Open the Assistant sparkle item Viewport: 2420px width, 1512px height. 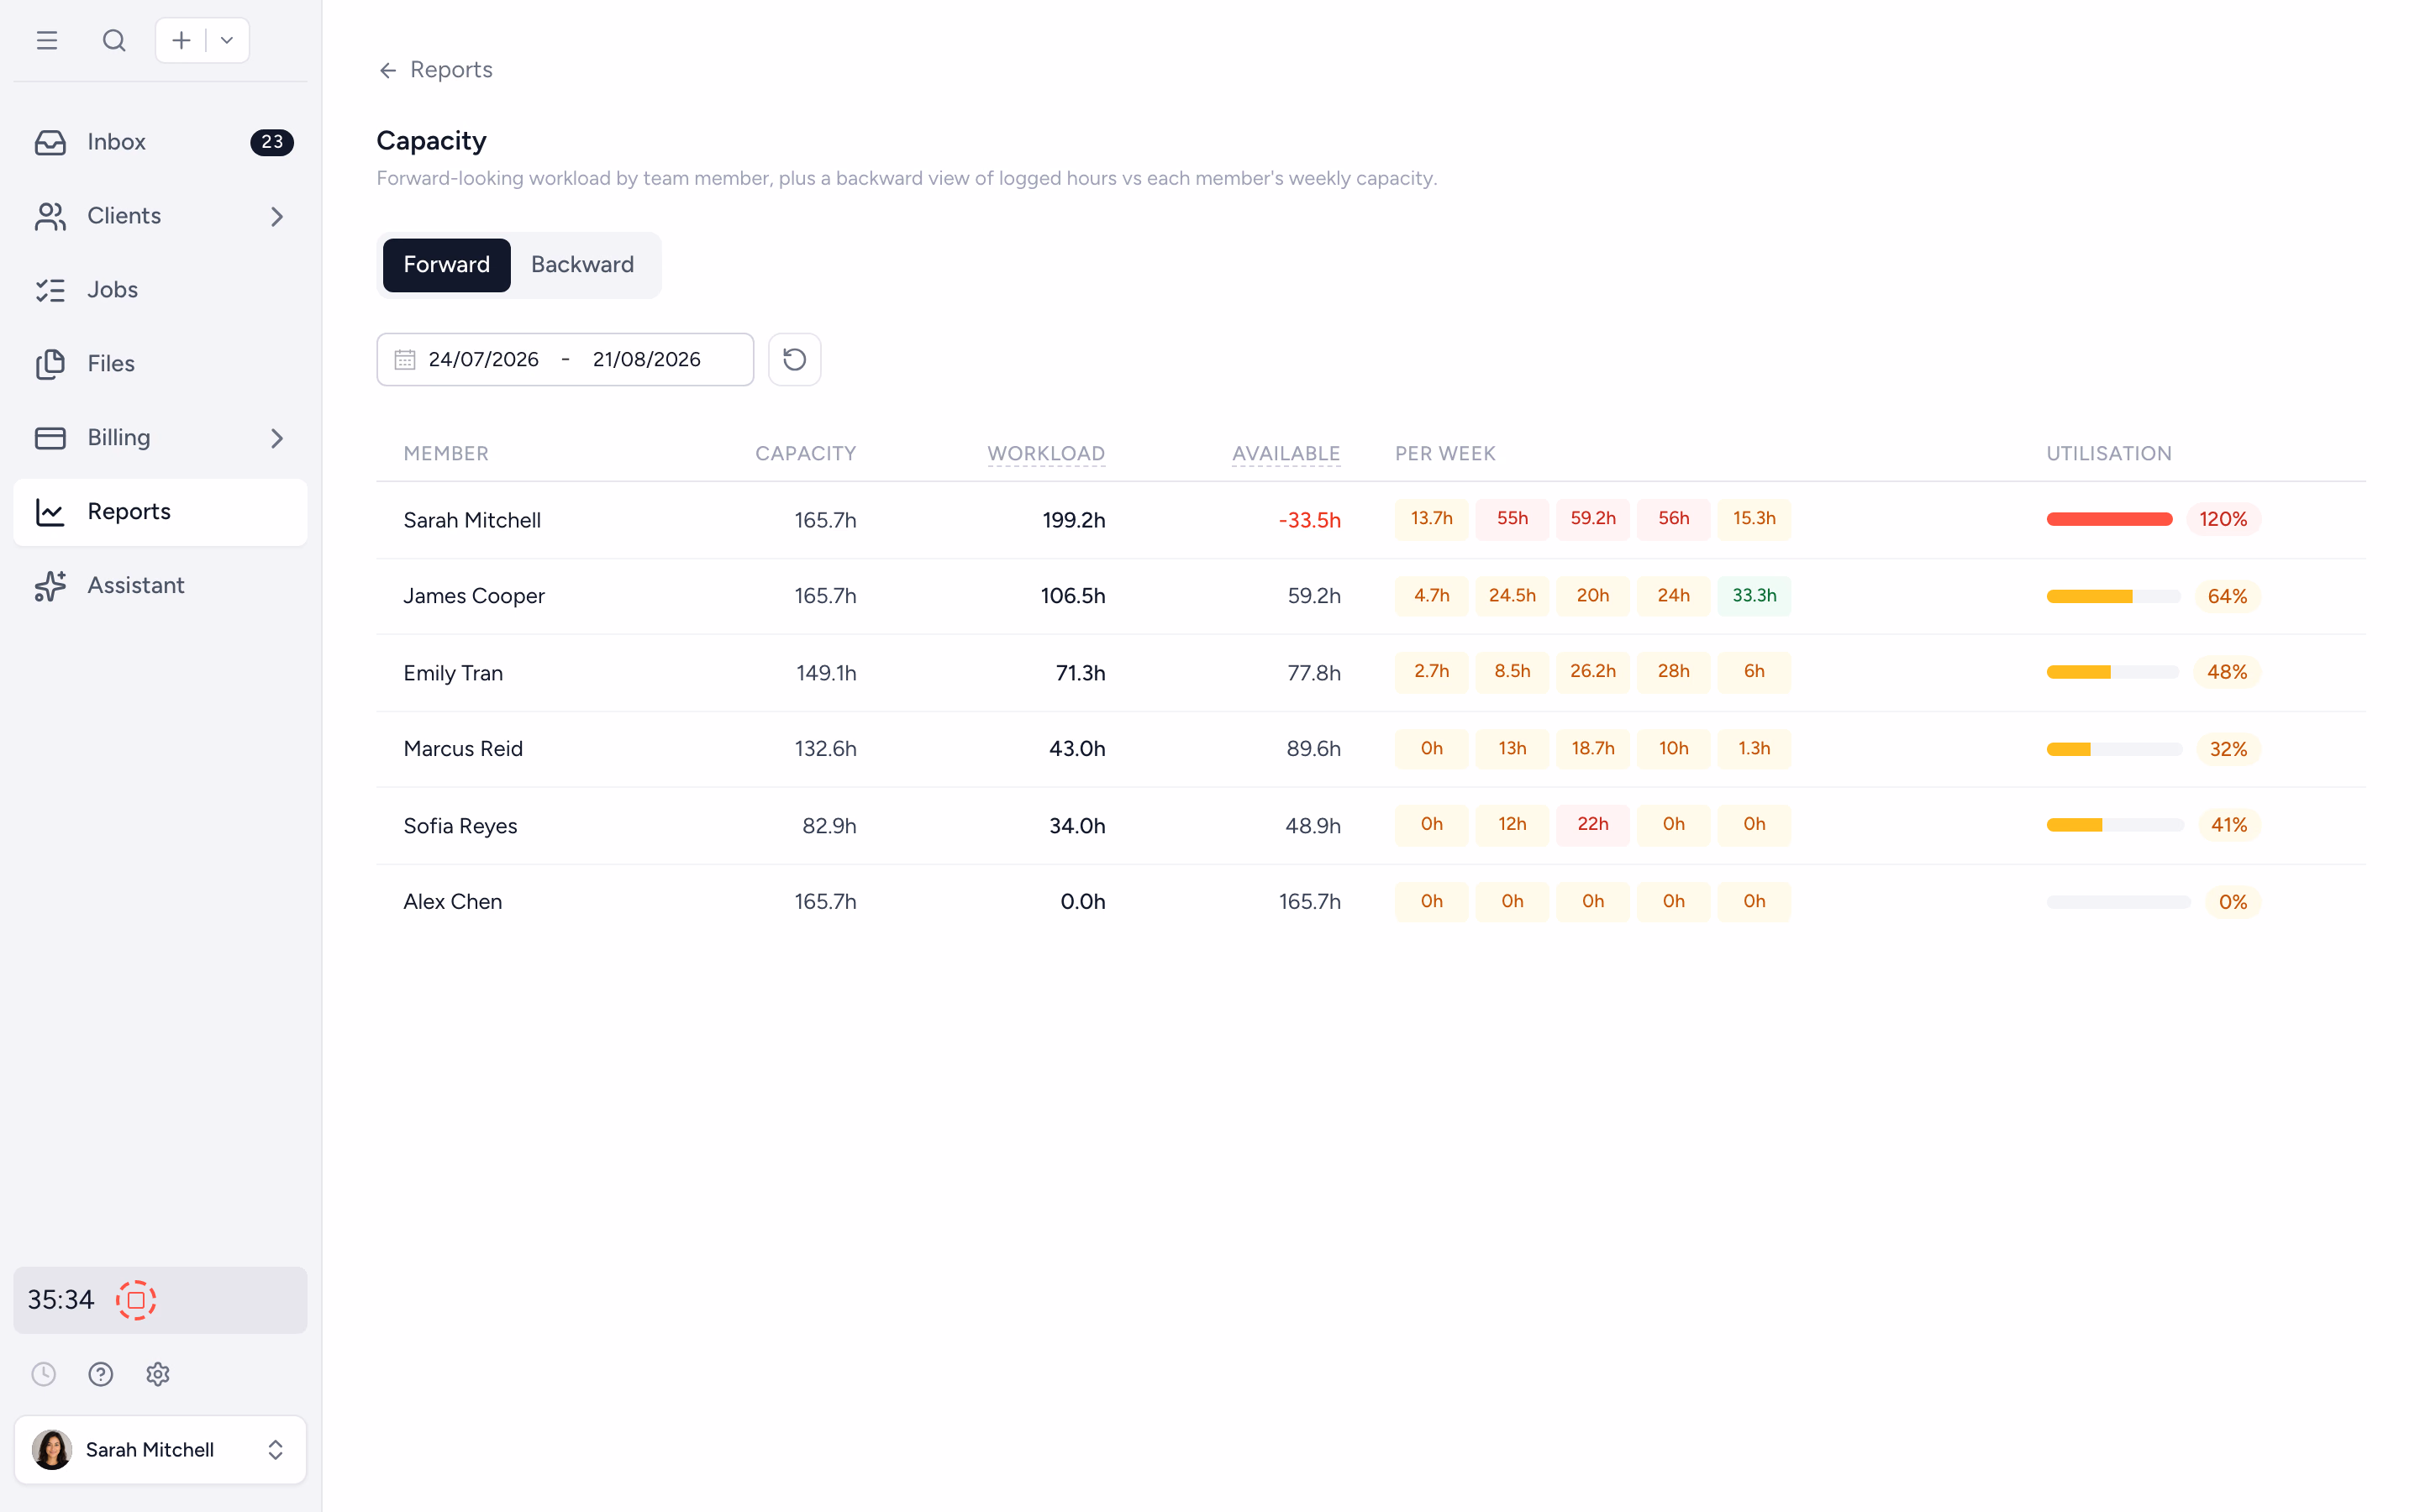[160, 586]
